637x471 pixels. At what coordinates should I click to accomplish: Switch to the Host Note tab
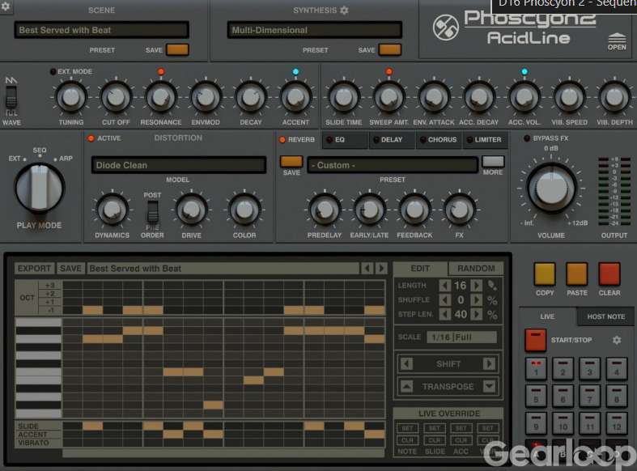click(605, 316)
